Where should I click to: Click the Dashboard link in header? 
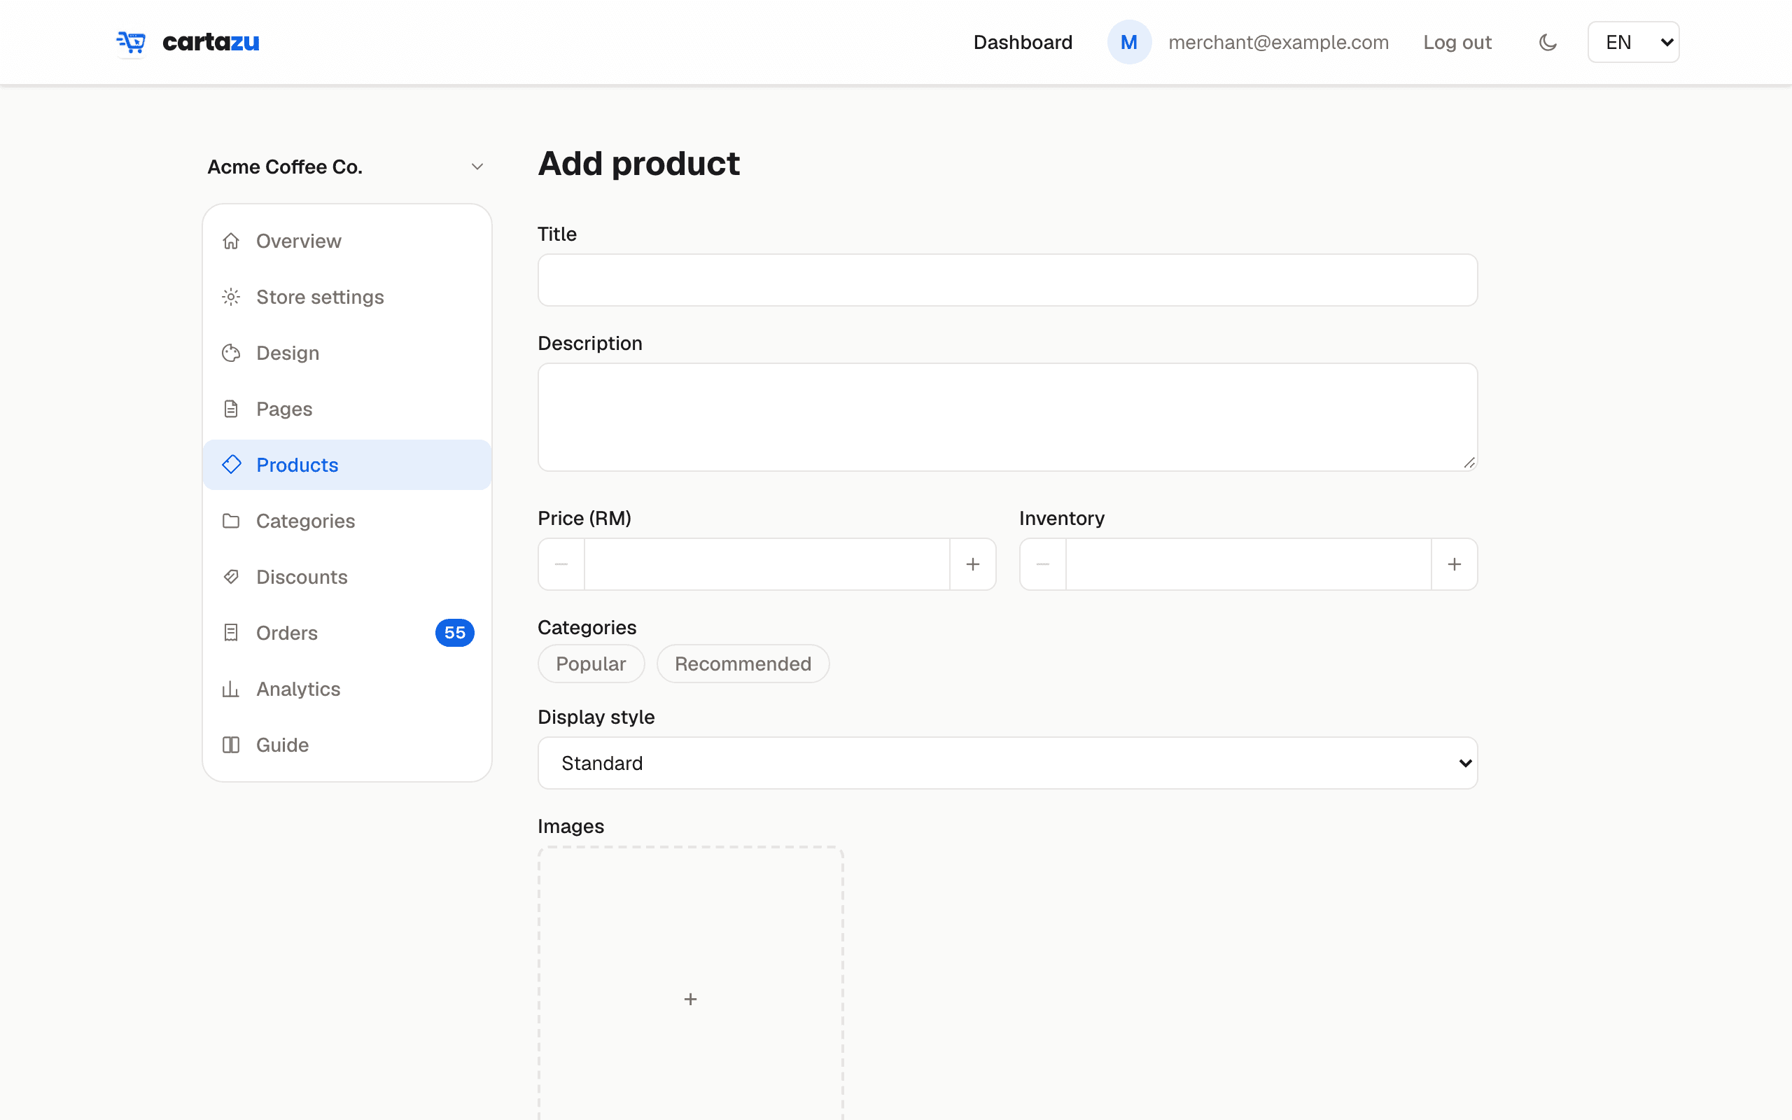pyautogui.click(x=1022, y=42)
